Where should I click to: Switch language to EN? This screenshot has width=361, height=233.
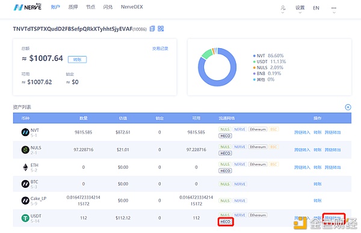pos(316,8)
